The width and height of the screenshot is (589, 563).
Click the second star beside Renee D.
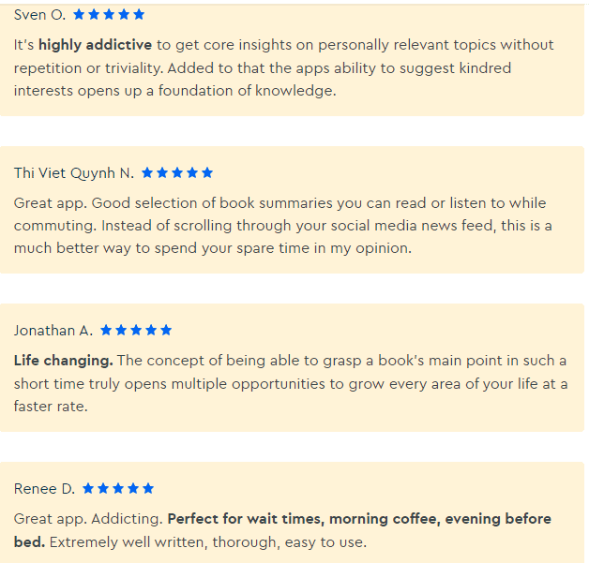point(103,489)
